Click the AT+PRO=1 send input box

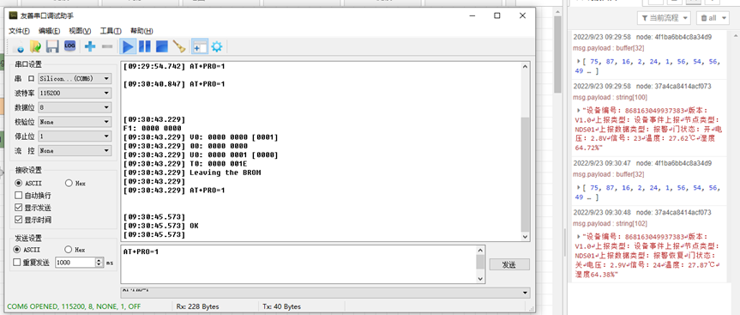(298, 264)
